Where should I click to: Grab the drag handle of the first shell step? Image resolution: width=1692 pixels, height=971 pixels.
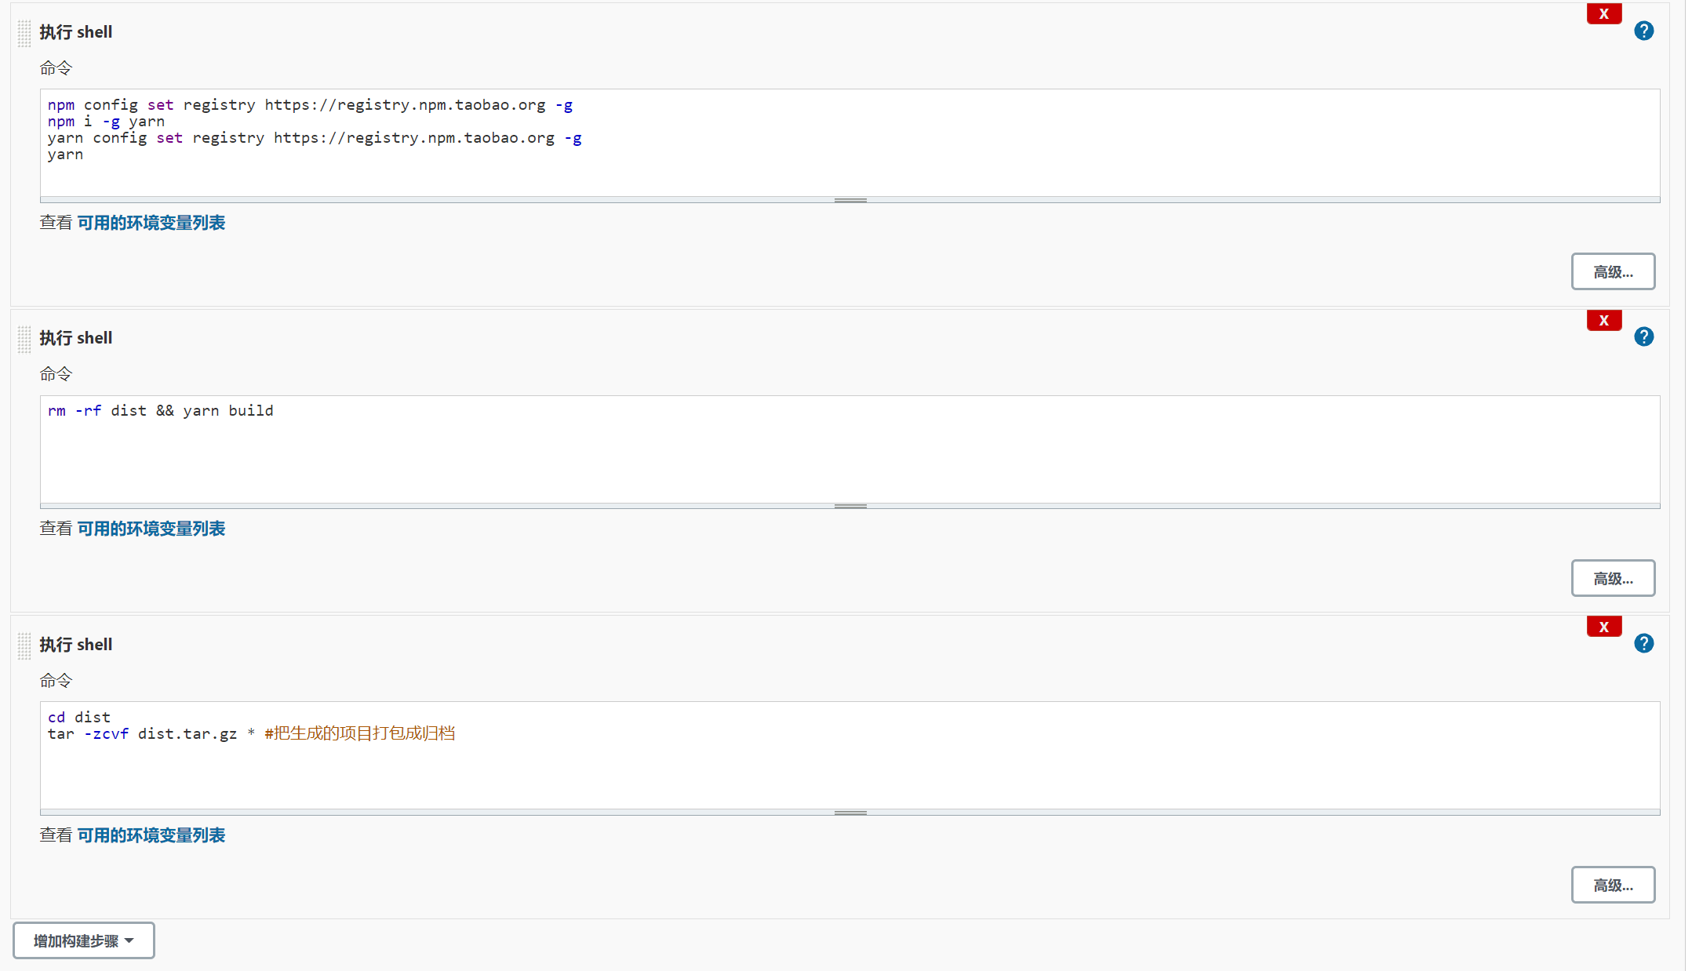[24, 33]
